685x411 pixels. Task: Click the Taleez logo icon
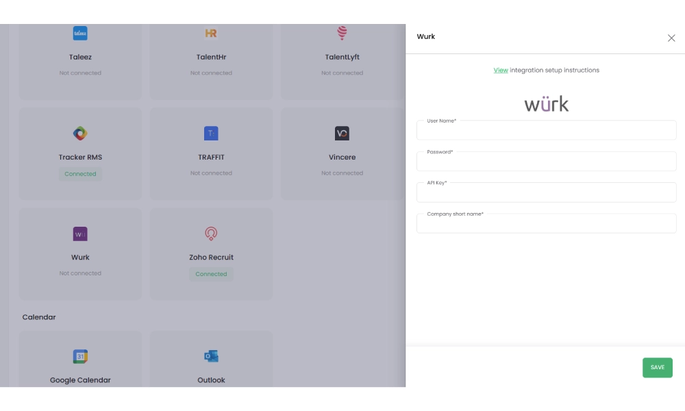80,33
